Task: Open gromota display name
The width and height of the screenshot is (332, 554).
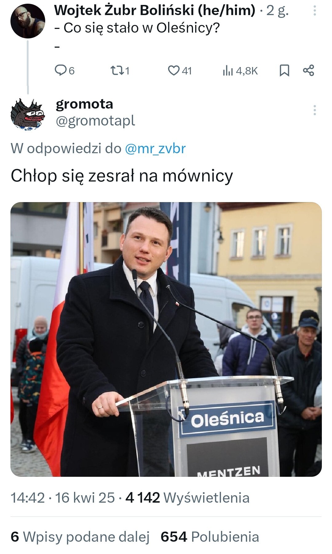Action: pos(85,104)
